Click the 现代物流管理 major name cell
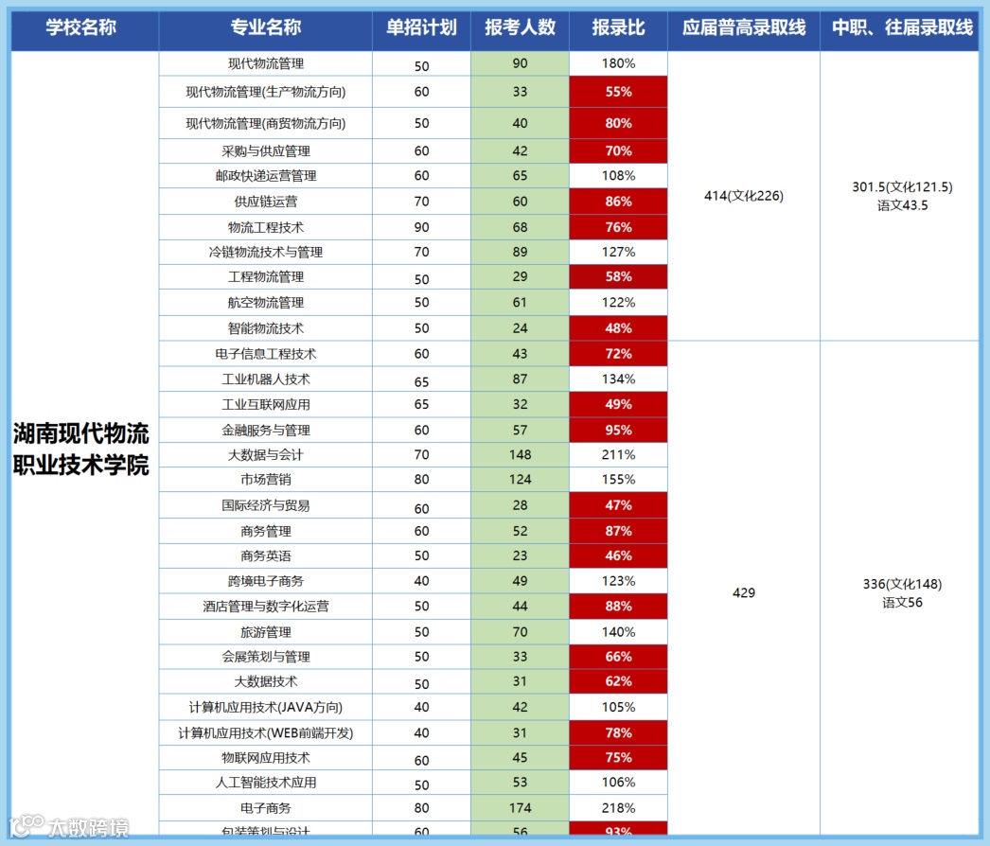990x846 pixels. coord(266,63)
